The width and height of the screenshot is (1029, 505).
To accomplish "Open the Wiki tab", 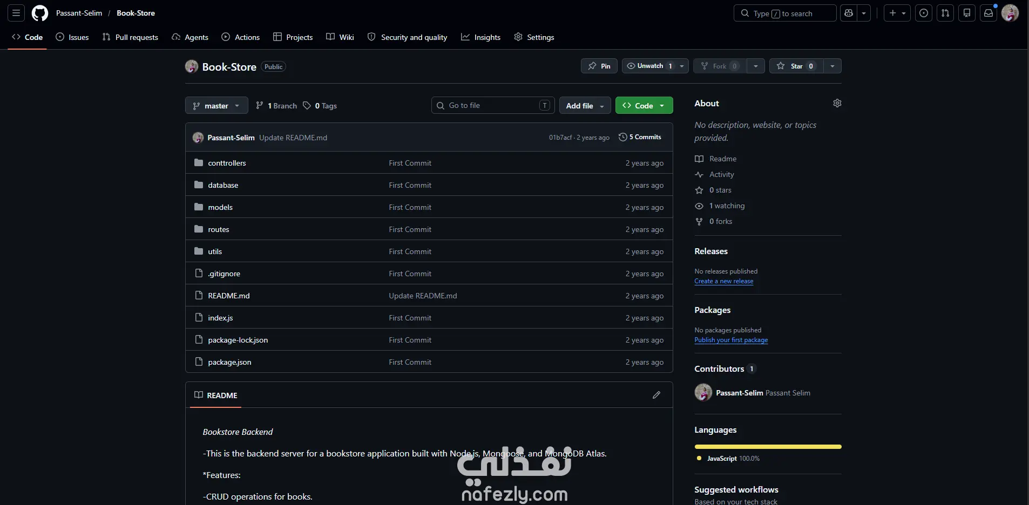I will 340,37.
